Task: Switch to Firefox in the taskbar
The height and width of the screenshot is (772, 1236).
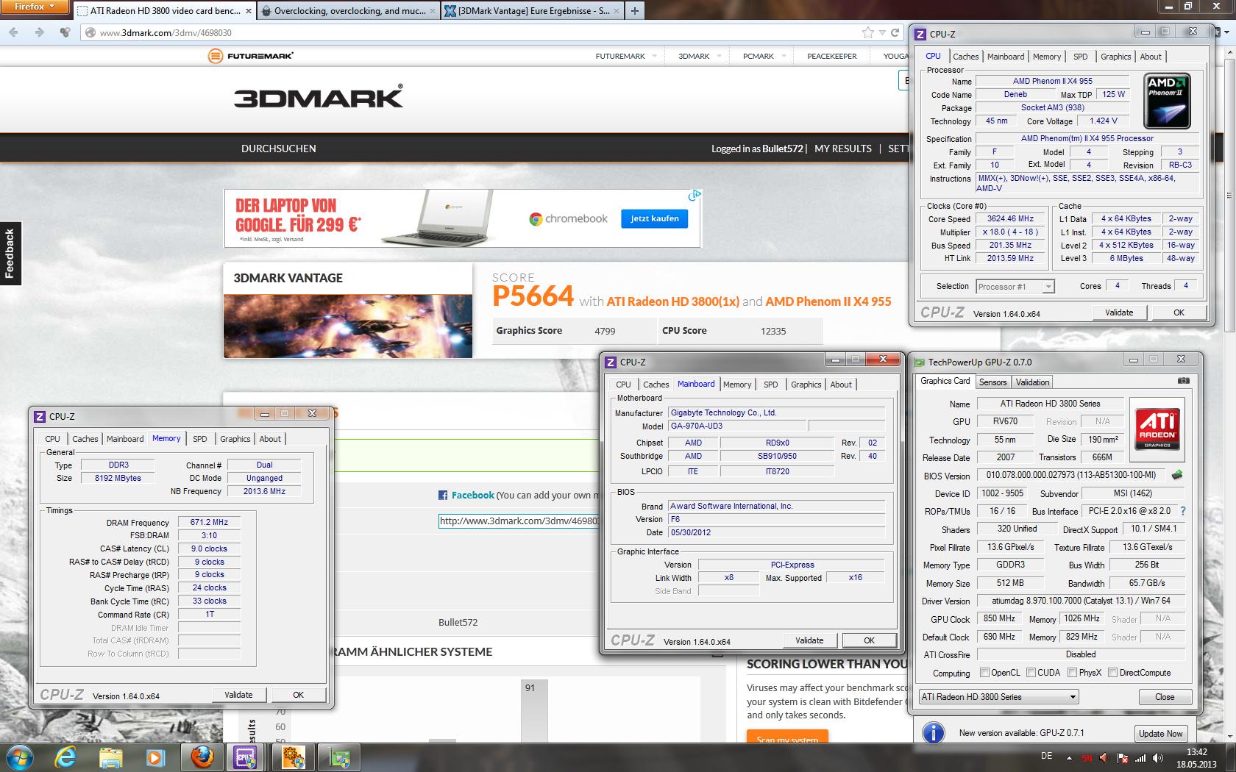Action: click(x=202, y=757)
